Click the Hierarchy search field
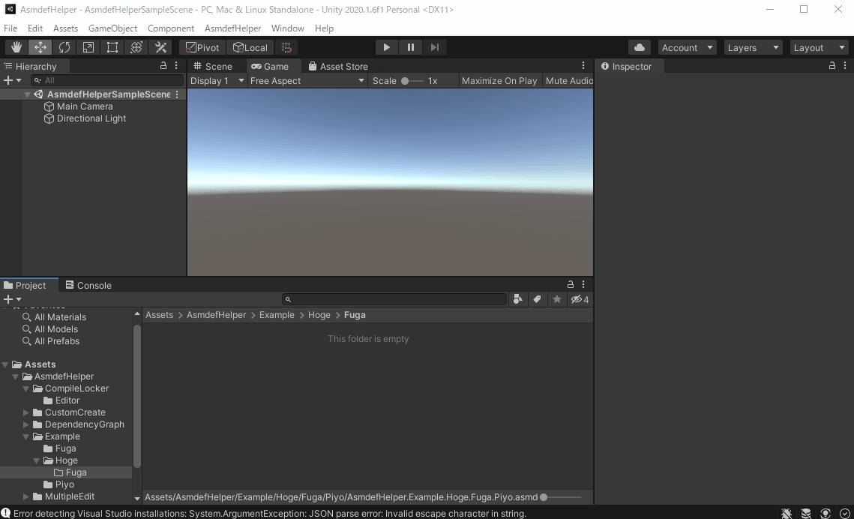The image size is (854, 519). point(109,80)
